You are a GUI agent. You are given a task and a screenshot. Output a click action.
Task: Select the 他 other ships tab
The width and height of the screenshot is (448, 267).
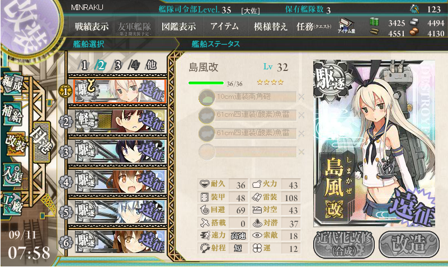(151, 65)
